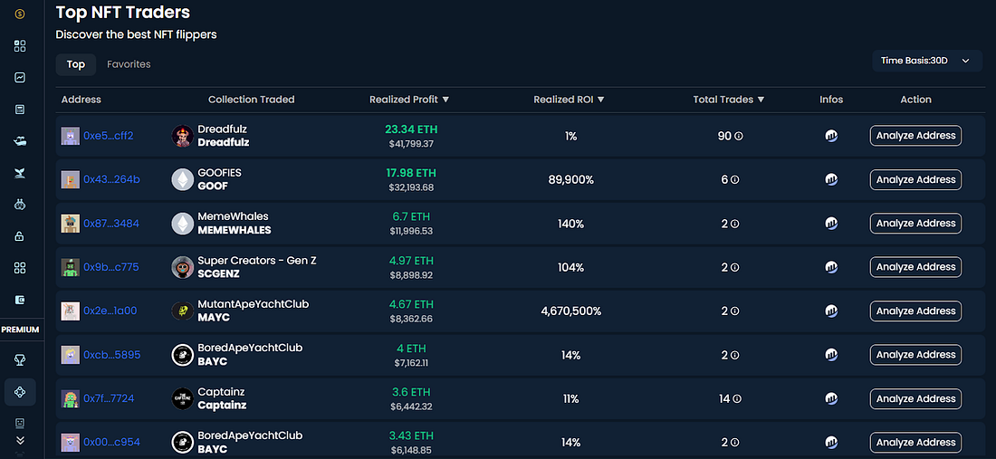Open the wallet icon in the sidebar
Screen dimensions: 996x459
point(20,300)
